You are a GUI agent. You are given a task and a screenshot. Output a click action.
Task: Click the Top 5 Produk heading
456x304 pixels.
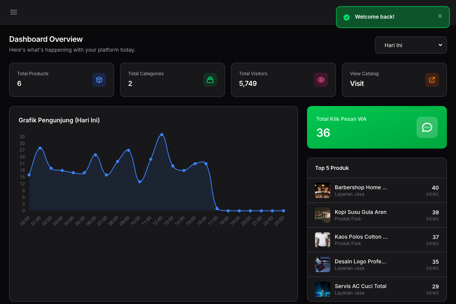[332, 168]
